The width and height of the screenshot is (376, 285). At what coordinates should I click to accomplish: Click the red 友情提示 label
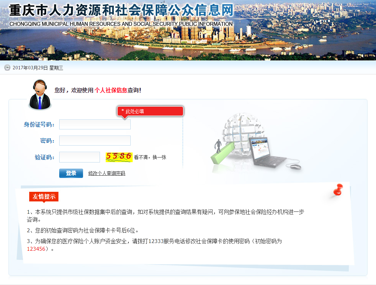[44, 196]
